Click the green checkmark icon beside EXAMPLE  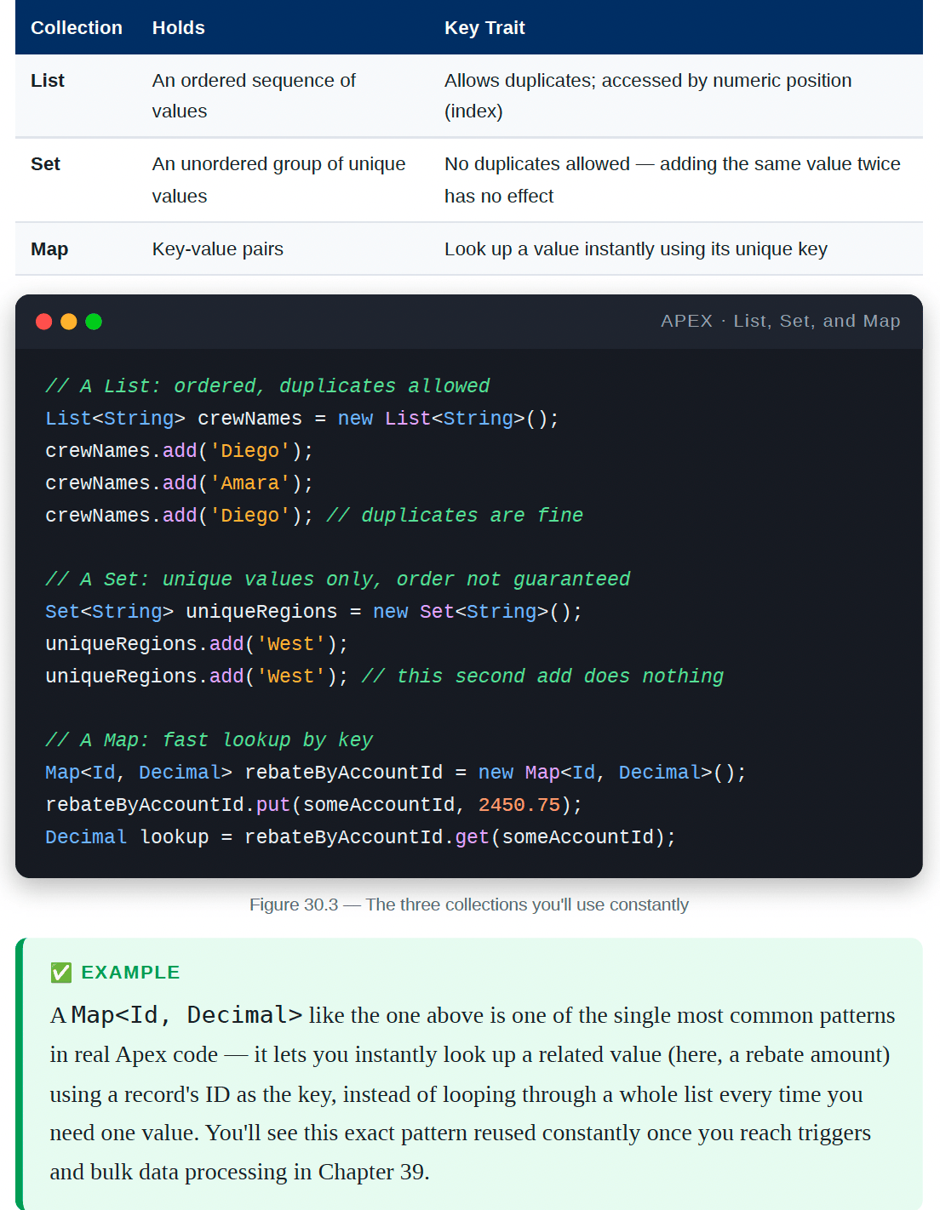61,973
